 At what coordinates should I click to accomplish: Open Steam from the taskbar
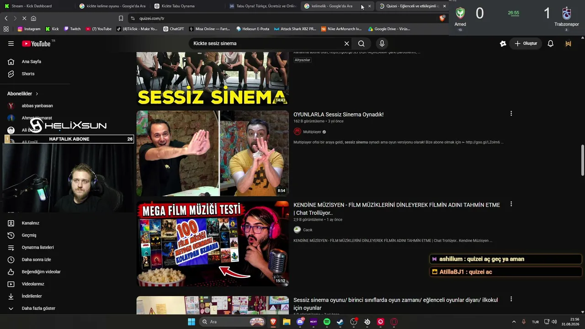(x=340, y=322)
